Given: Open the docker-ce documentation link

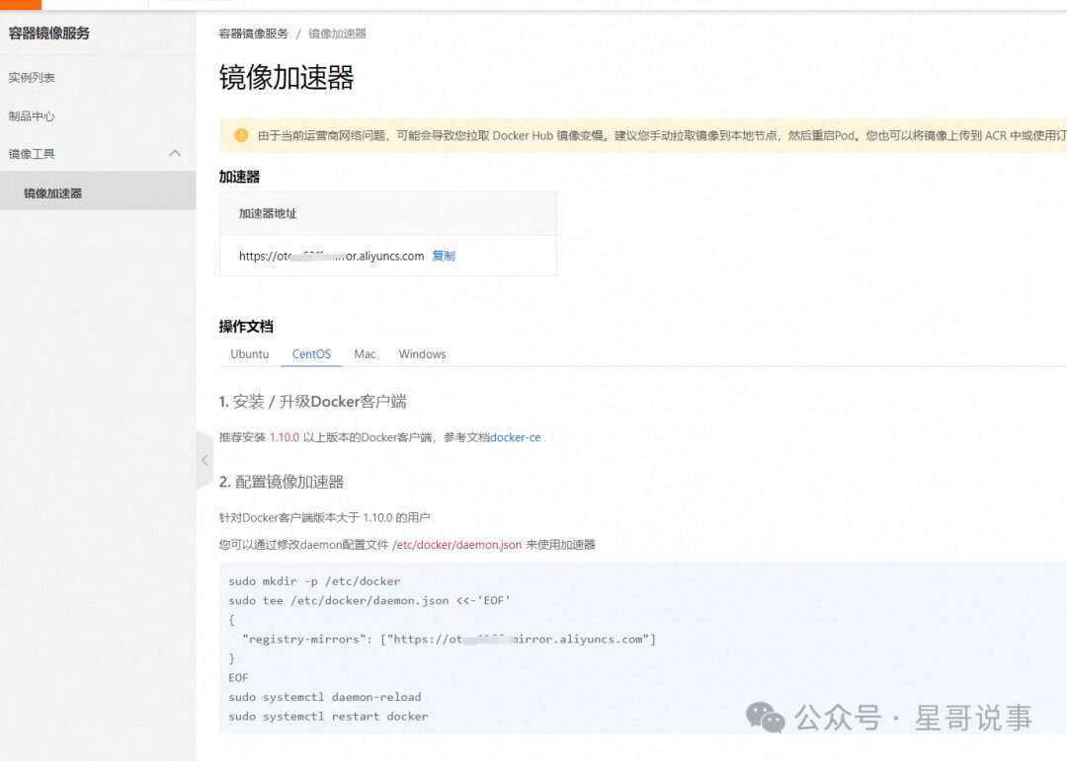Looking at the screenshot, I should pos(515,437).
